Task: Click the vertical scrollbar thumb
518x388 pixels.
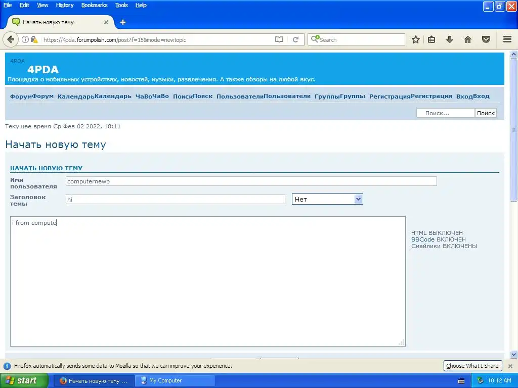Action: (514, 130)
